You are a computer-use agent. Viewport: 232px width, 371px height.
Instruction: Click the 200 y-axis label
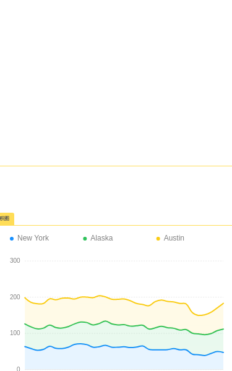pos(15,297)
